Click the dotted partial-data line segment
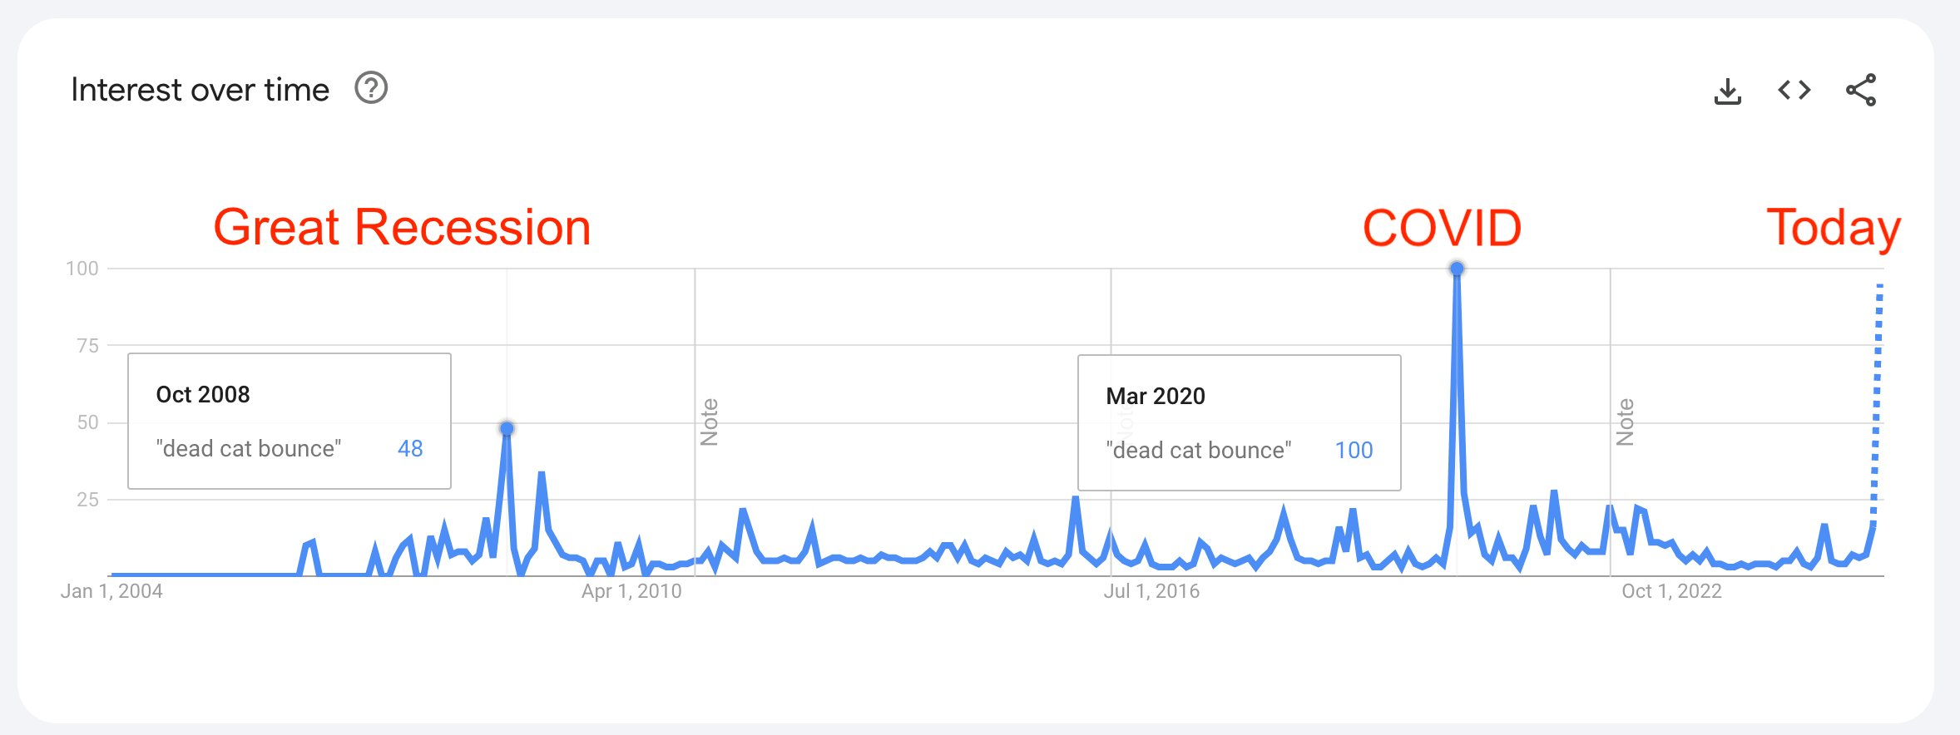 (x=1877, y=399)
